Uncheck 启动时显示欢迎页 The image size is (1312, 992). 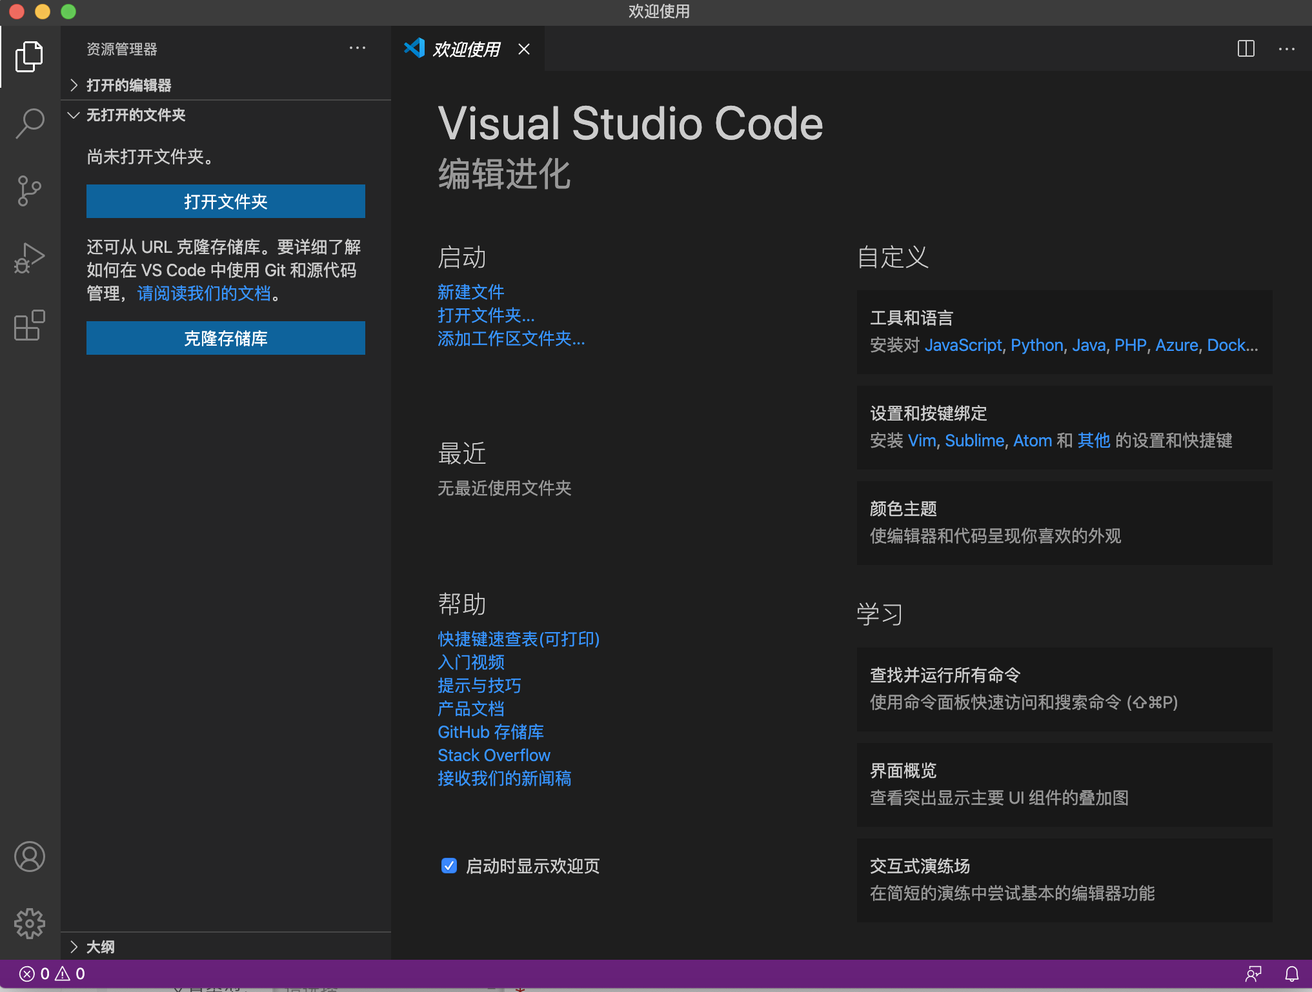pyautogui.click(x=449, y=866)
